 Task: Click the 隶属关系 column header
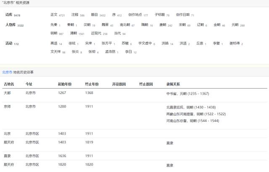pos(173,84)
